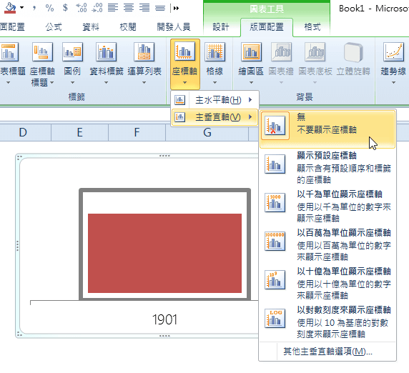Switch to the 設計 ribbon tab
The width and height of the screenshot is (409, 373).
(x=221, y=27)
